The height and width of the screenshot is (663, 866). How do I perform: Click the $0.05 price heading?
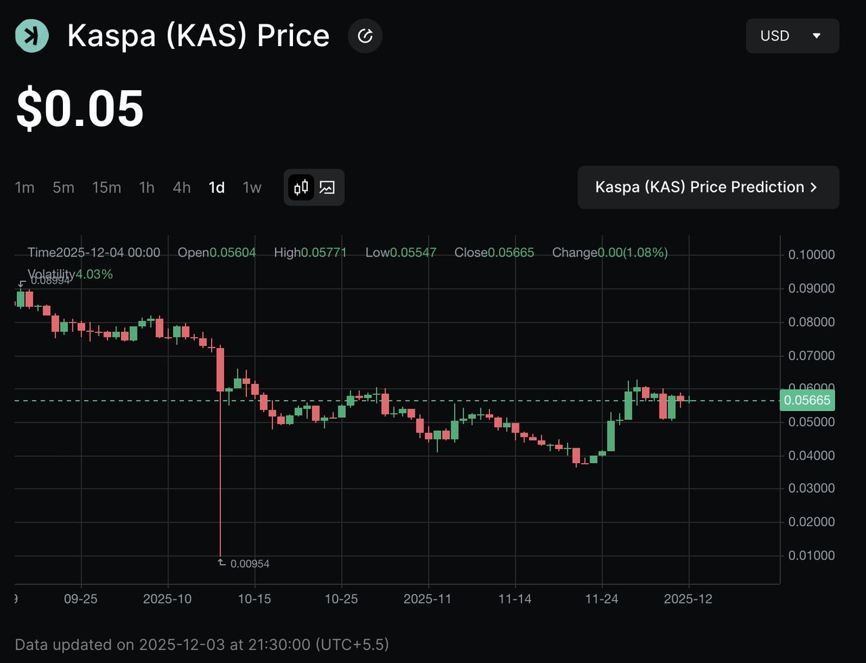79,106
